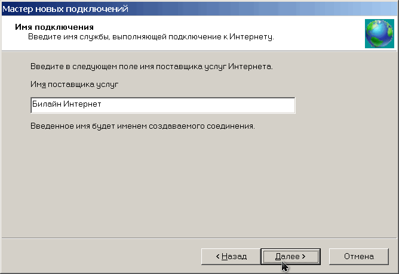Click the left arrow on Назад button
This screenshot has height=274, width=399.
217,257
